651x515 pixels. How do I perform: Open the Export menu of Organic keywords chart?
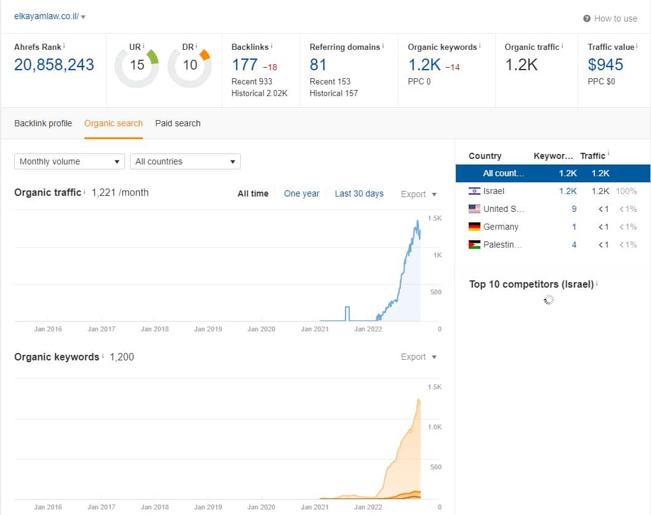(419, 357)
